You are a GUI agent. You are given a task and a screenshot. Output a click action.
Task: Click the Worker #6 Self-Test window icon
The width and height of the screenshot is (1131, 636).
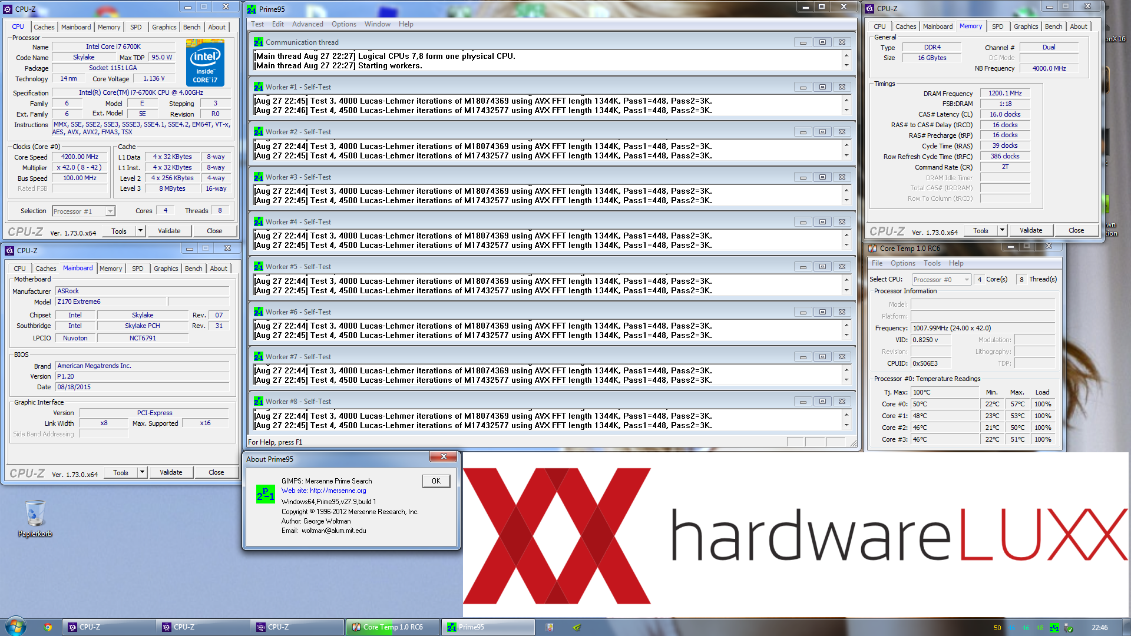[259, 312]
